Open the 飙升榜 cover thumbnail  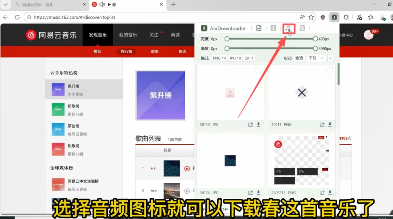pos(161,95)
